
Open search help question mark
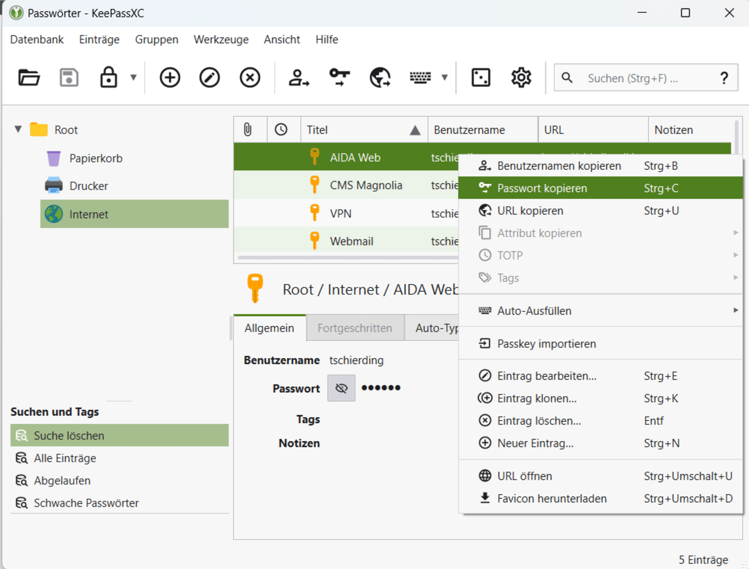tap(724, 78)
